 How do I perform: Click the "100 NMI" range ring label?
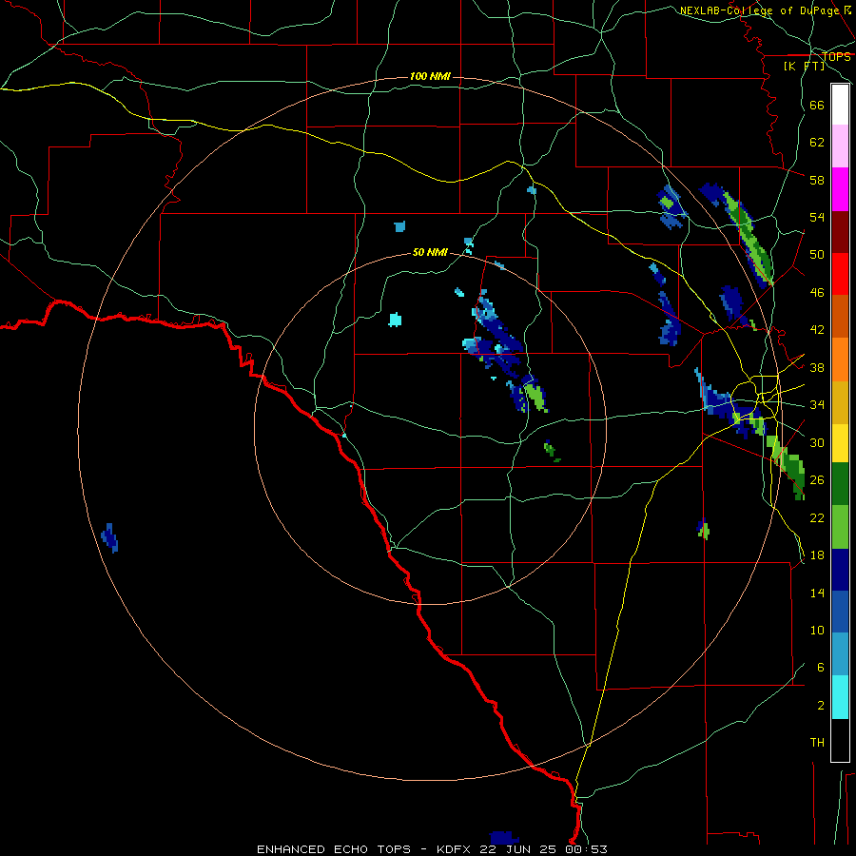tap(430, 76)
